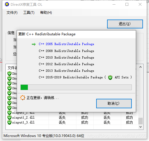The height and width of the screenshot is (141, 149).
Task: Click the green update progress bar
Action: [x=76, y=87]
